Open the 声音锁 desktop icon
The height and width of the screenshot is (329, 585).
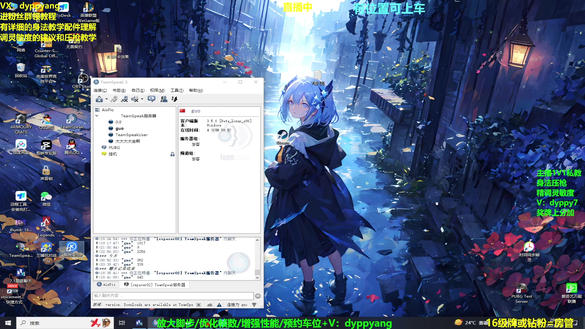[x=46, y=173]
